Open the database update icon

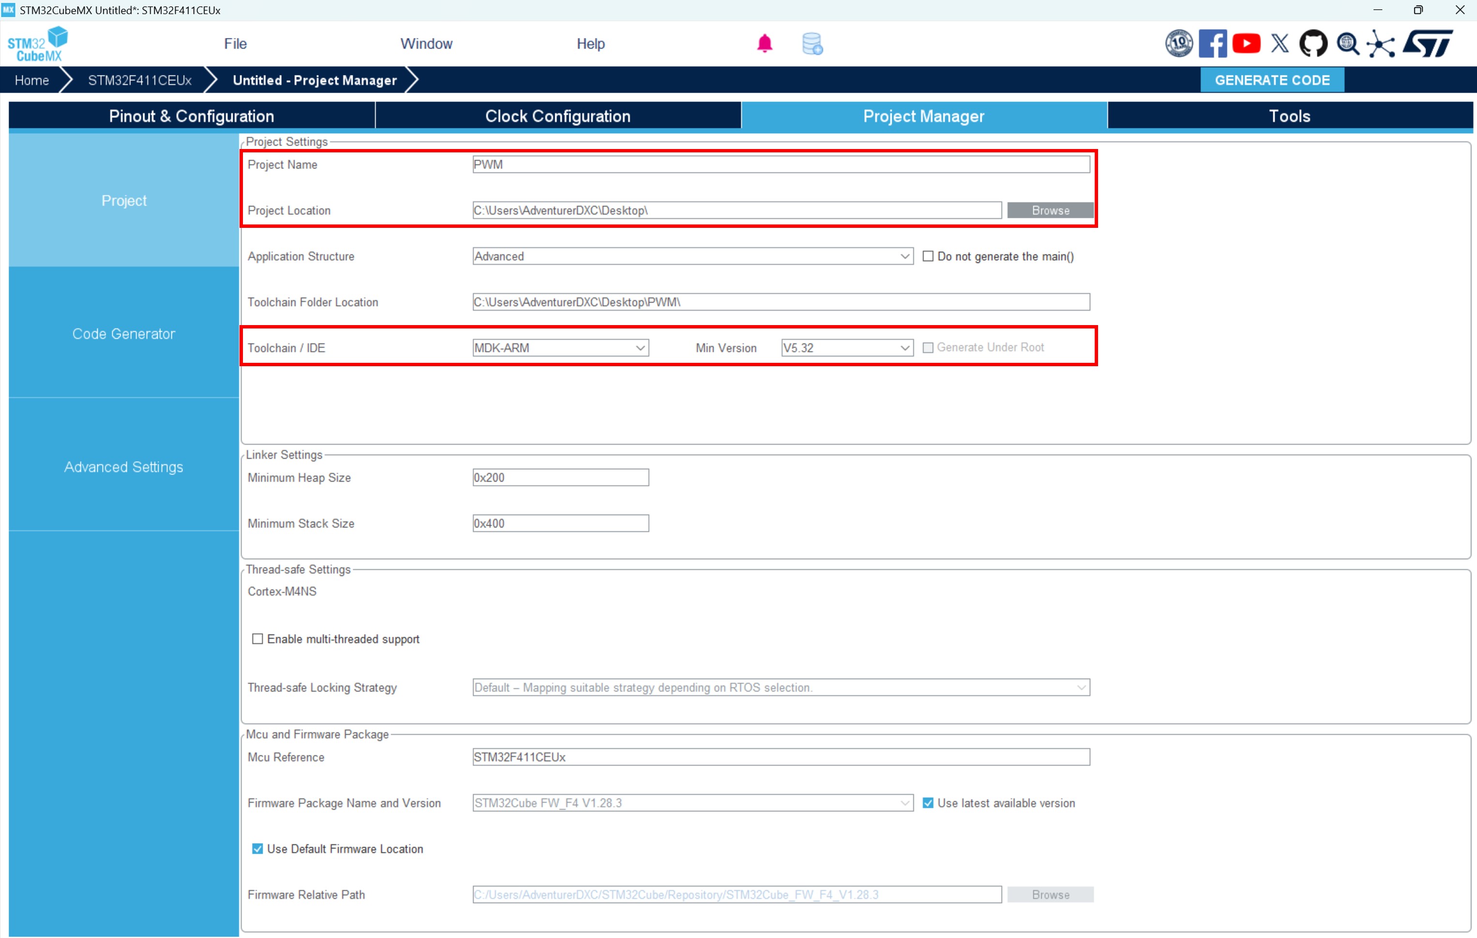click(x=812, y=44)
